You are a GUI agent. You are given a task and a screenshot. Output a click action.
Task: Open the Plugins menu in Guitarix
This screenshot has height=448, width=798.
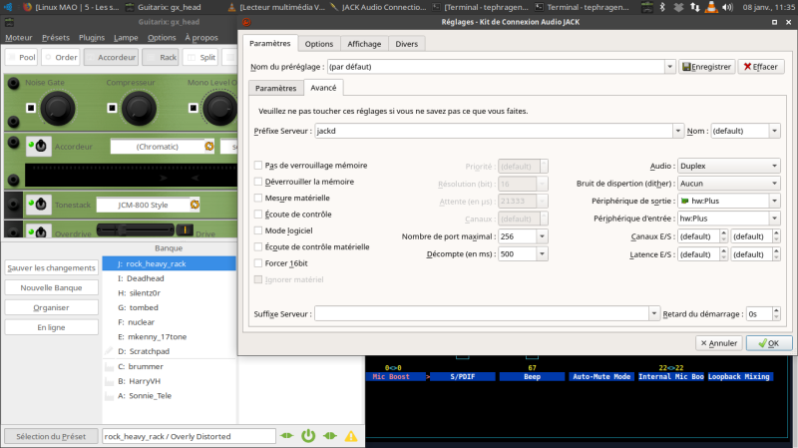coord(92,37)
